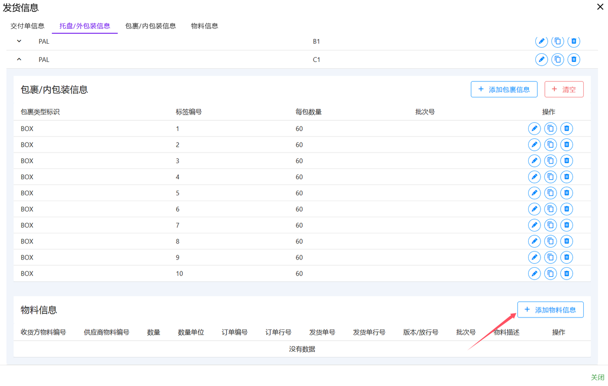
Task: Copy the BOX row with label 2
Action: pyautogui.click(x=551, y=145)
